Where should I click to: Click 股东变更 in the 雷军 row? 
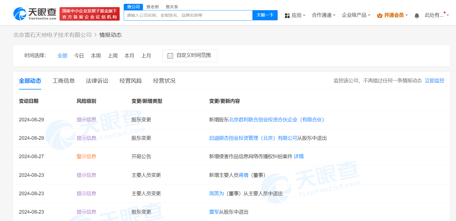pyautogui.click(x=141, y=212)
